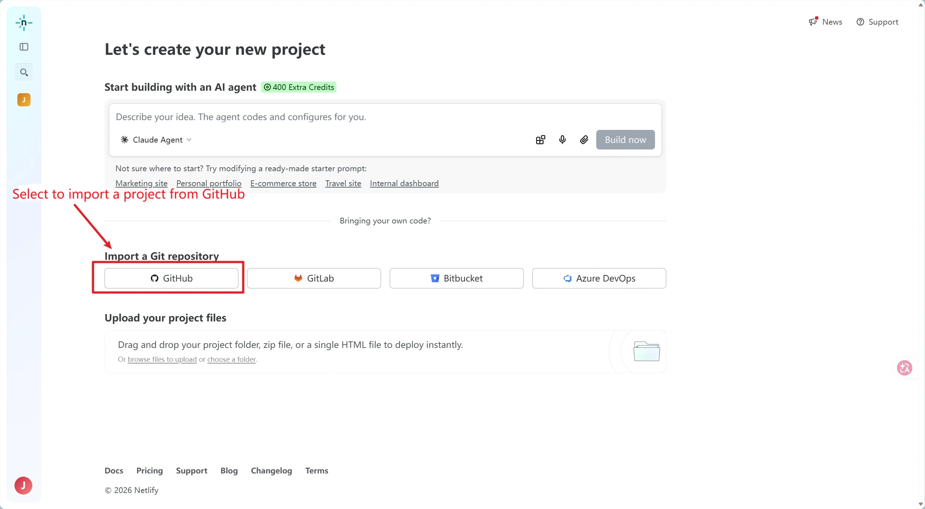Viewport: 925px width, 509px height.
Task: Open the Support help link
Action: click(x=877, y=22)
